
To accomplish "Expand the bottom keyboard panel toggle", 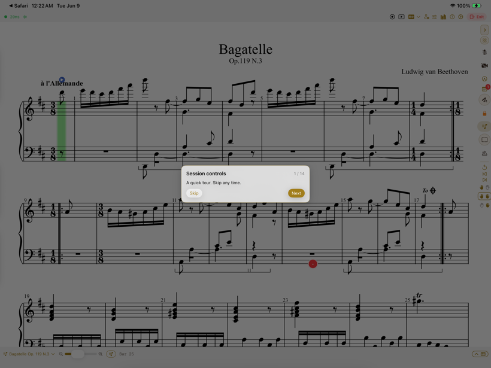I will [480, 354].
